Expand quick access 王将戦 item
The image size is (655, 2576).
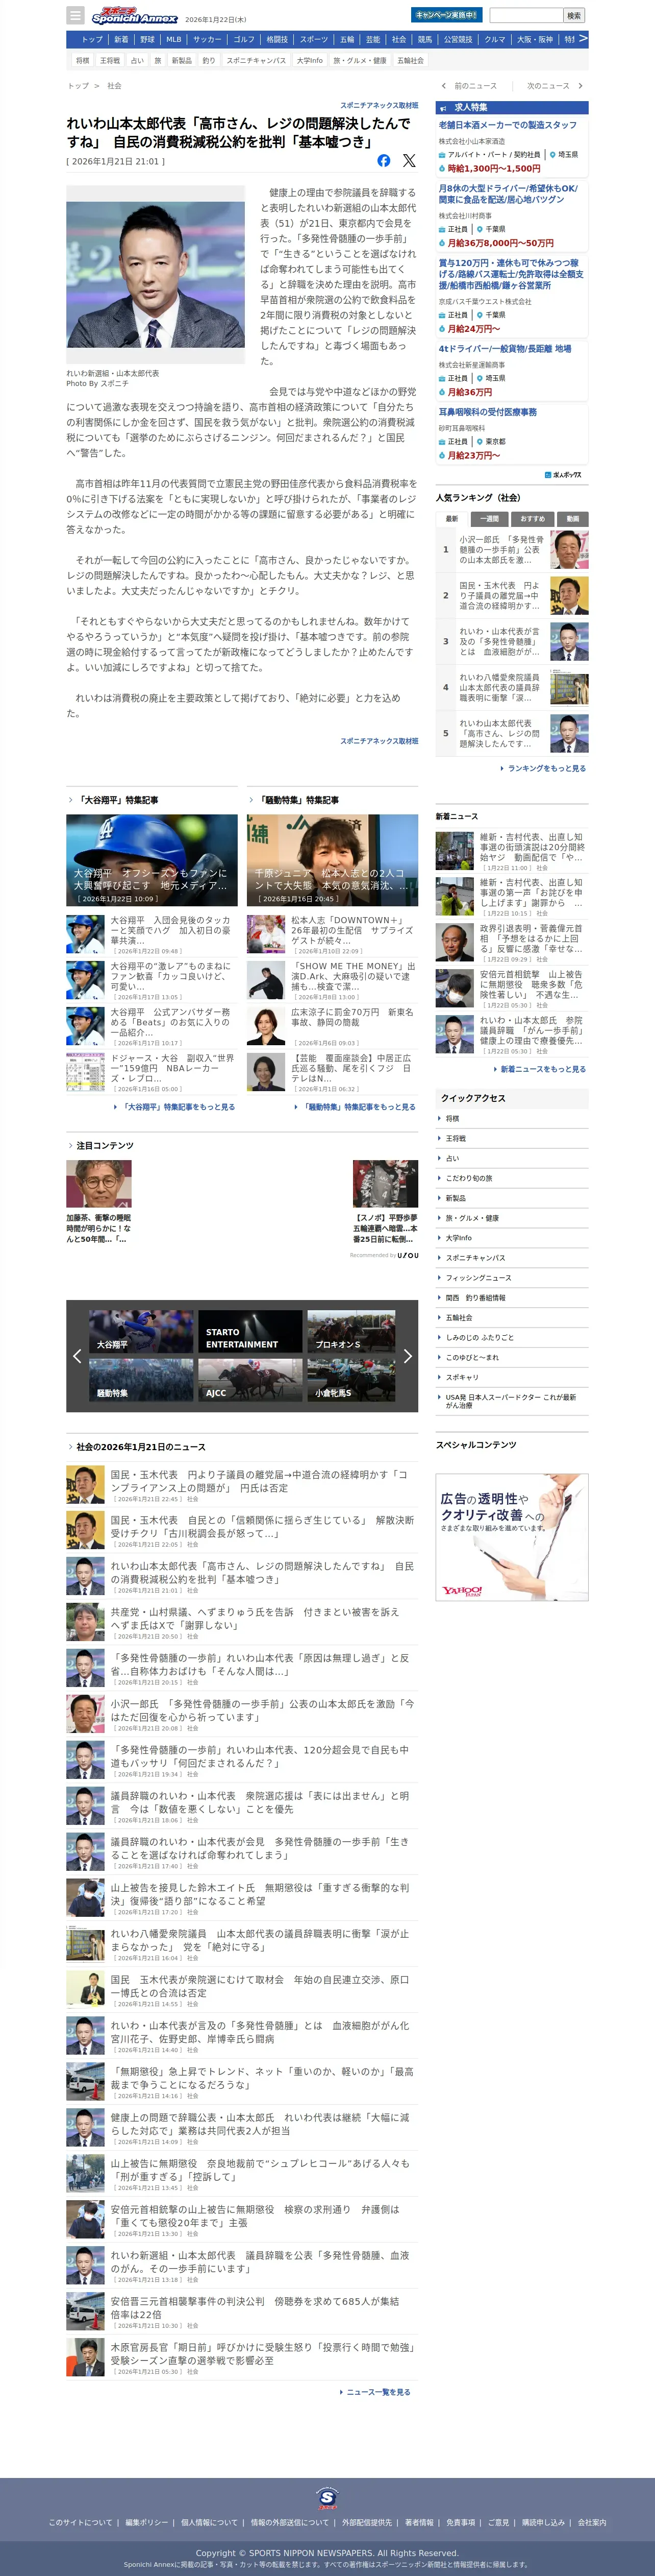point(511,1138)
